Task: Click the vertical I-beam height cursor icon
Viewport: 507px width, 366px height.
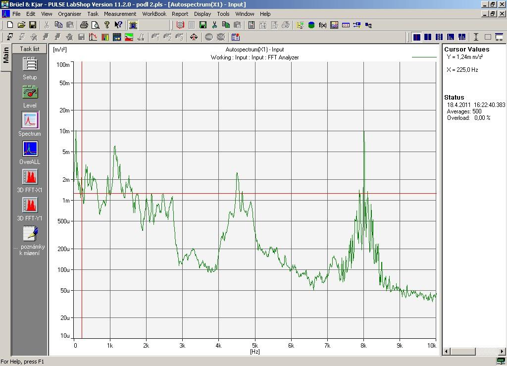Action: (x=476, y=37)
